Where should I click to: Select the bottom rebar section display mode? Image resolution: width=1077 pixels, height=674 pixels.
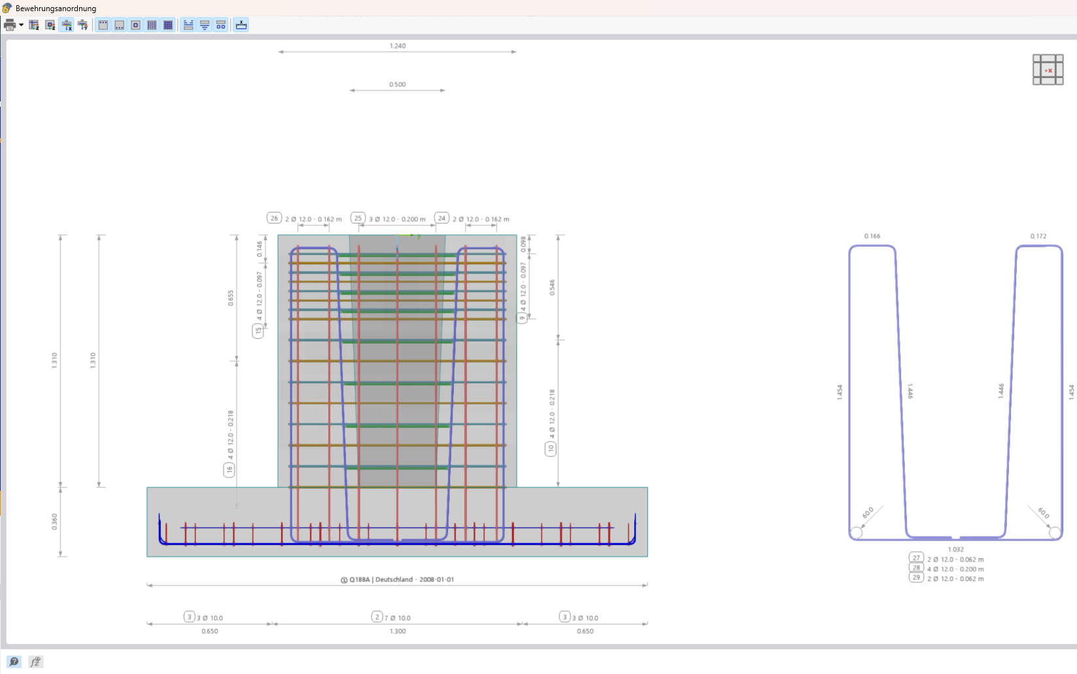coord(119,25)
